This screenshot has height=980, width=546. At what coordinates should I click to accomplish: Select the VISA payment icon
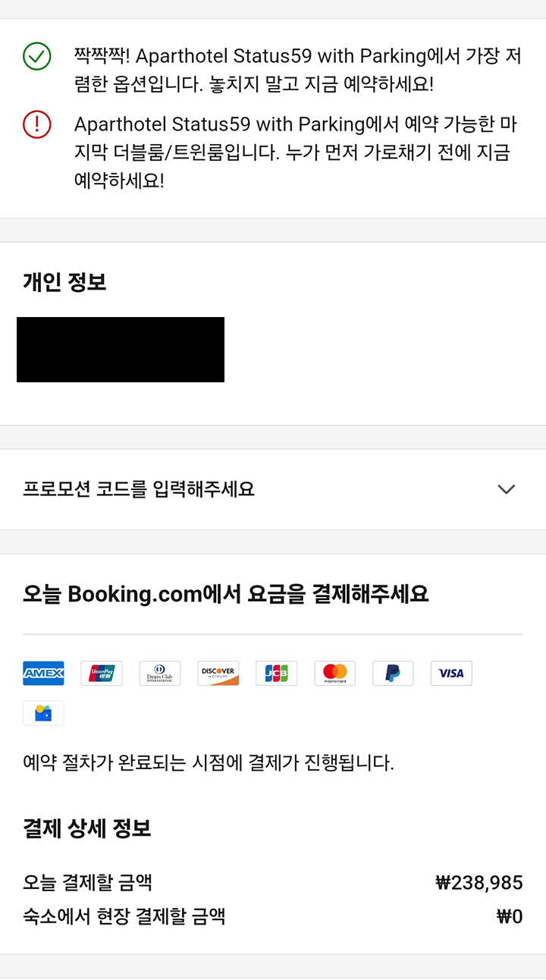pyautogui.click(x=451, y=673)
